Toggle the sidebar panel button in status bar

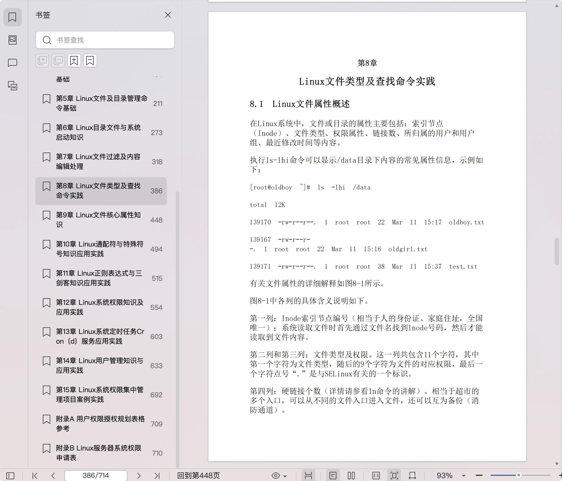(x=10, y=476)
